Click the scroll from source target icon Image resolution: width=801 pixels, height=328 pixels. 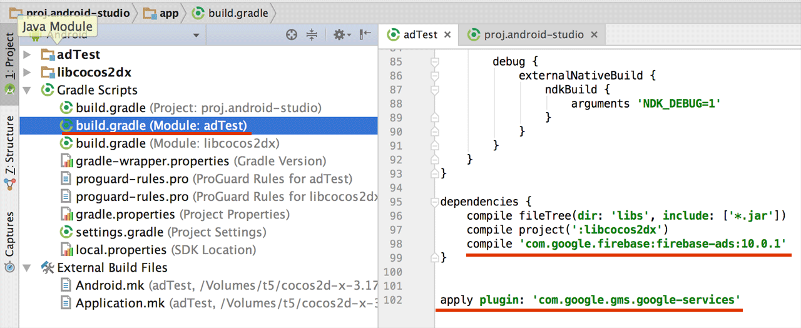tap(291, 35)
